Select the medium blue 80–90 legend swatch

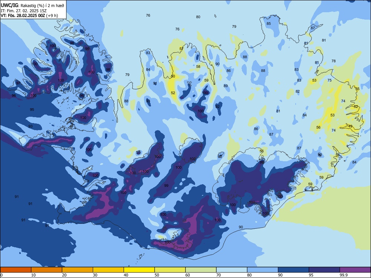point(263,270)
